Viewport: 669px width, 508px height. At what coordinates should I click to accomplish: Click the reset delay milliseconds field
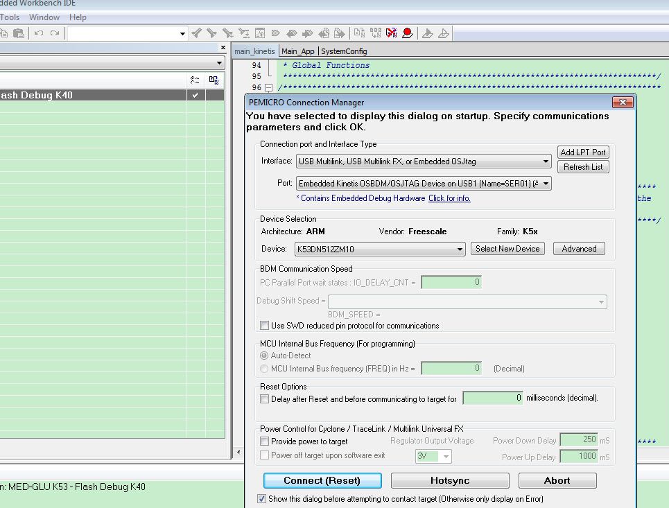[493, 398]
